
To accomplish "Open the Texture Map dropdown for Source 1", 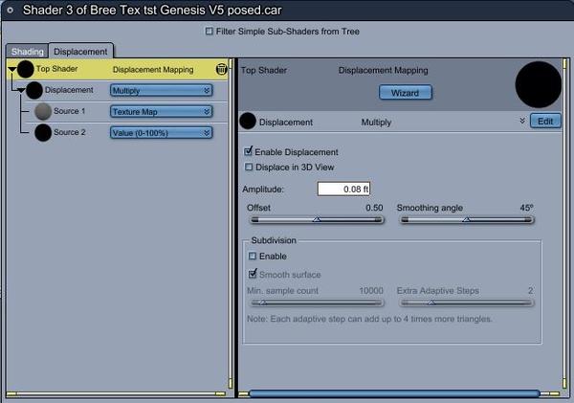I will 161,111.
